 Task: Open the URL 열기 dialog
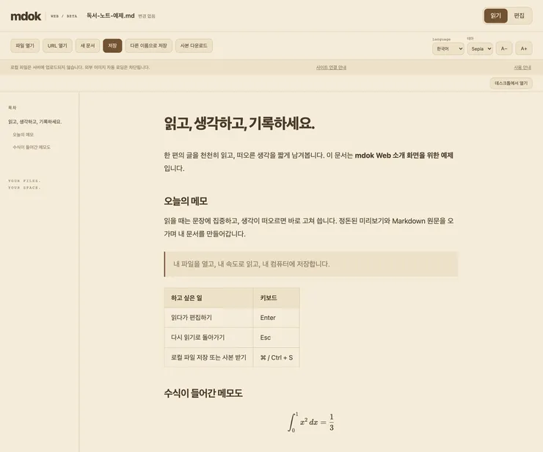[x=57, y=45]
